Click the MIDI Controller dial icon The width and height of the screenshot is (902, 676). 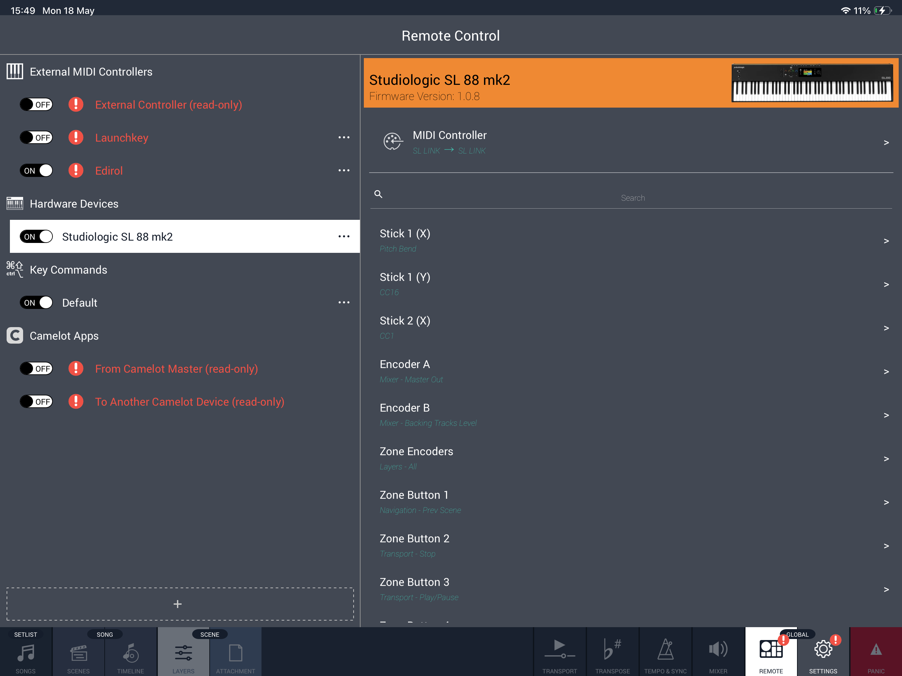pos(393,142)
